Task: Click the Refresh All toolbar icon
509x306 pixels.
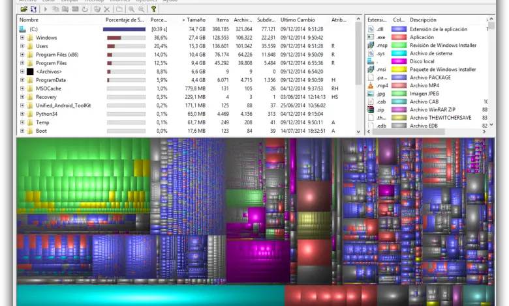Action: [33, 9]
